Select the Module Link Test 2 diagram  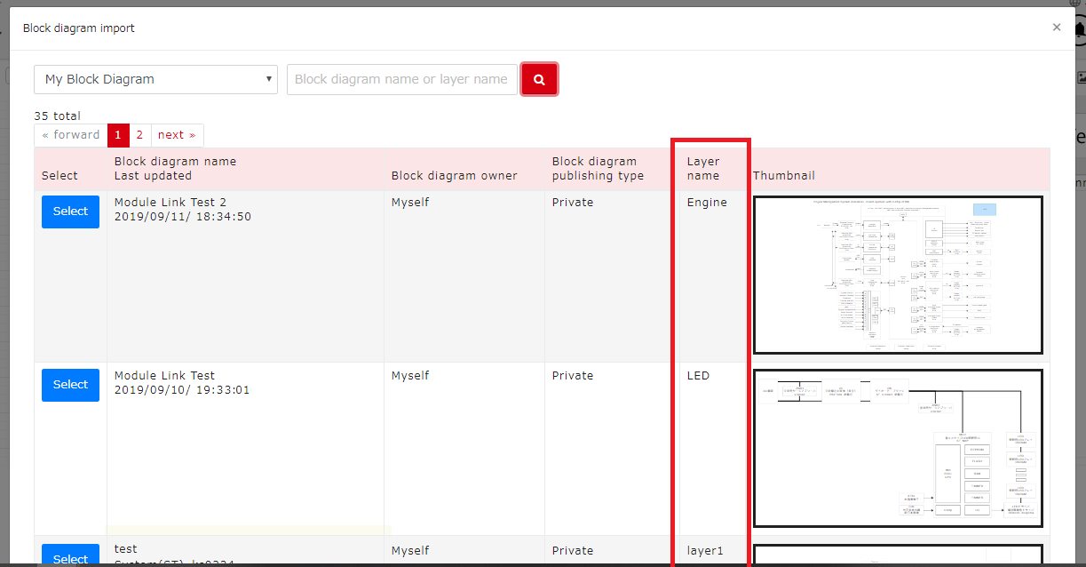70,212
